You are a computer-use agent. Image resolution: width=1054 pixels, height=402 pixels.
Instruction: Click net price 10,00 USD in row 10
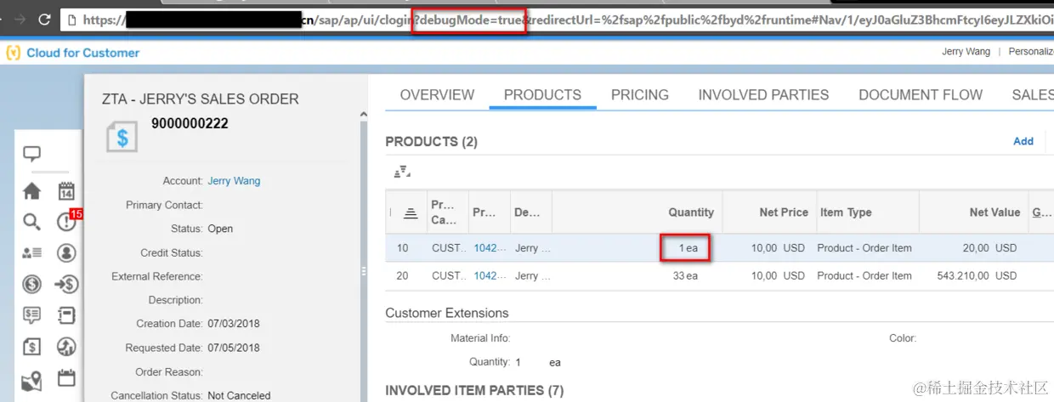tap(778, 248)
